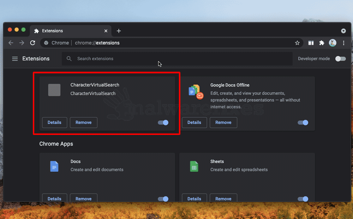The image size is (353, 219).
Task: Click the search magnifier icon
Action: coord(69,59)
